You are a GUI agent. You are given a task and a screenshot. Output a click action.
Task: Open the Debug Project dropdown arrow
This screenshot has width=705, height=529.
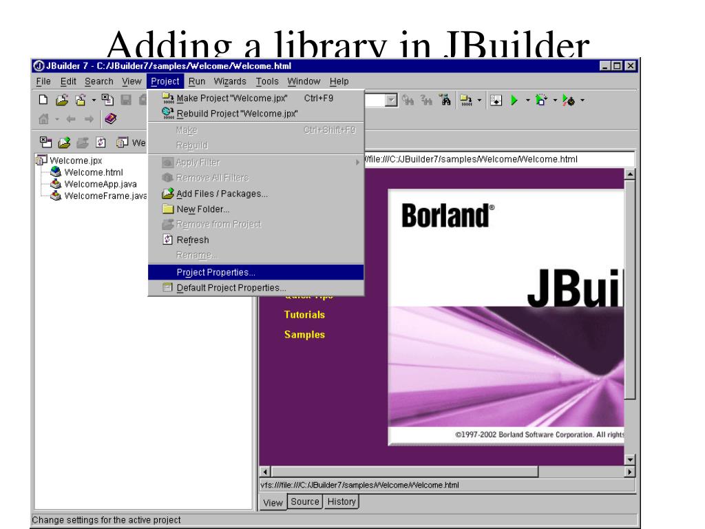click(x=555, y=100)
